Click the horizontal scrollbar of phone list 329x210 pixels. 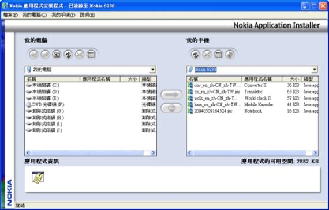coord(249,153)
